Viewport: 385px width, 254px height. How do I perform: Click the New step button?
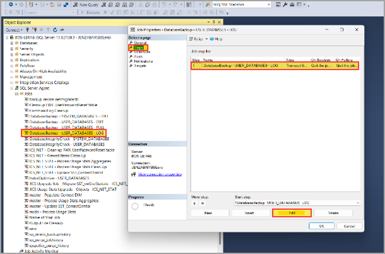click(x=210, y=213)
